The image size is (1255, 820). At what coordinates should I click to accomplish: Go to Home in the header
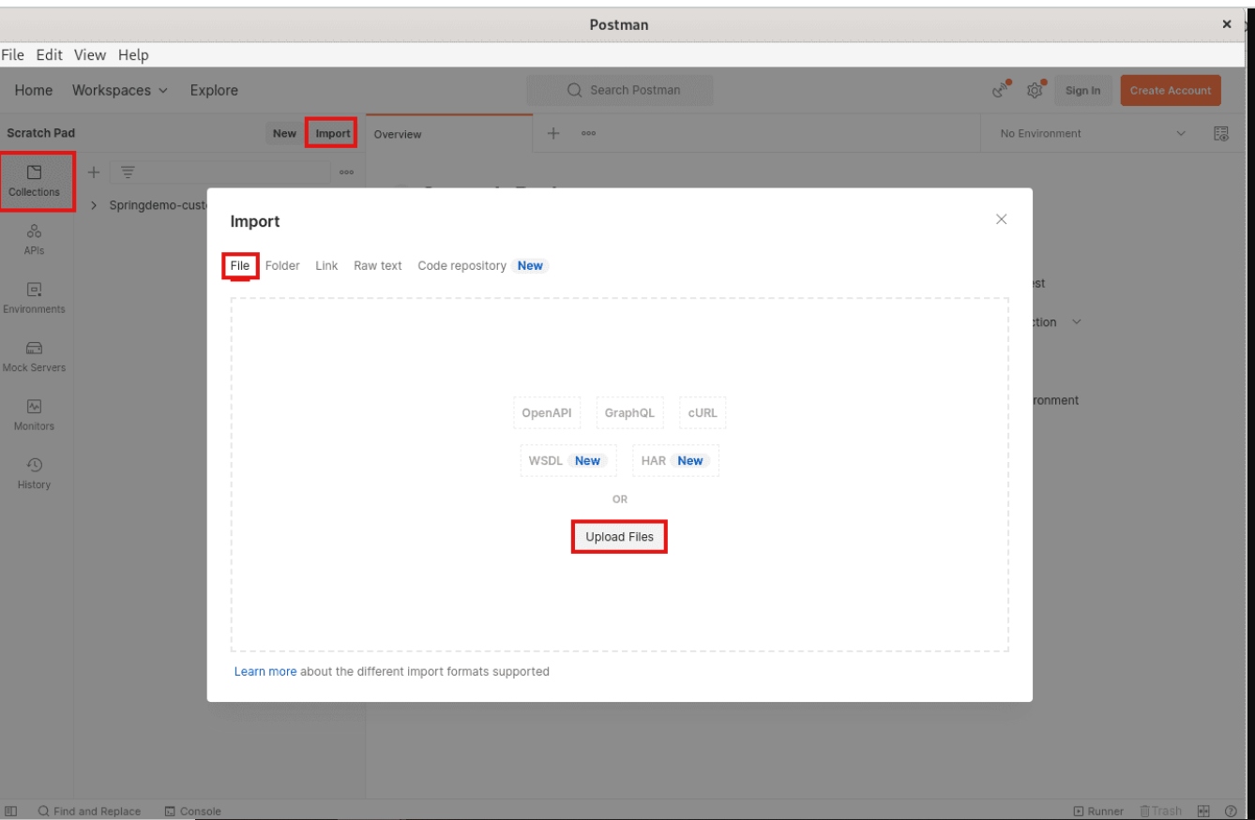coord(34,90)
